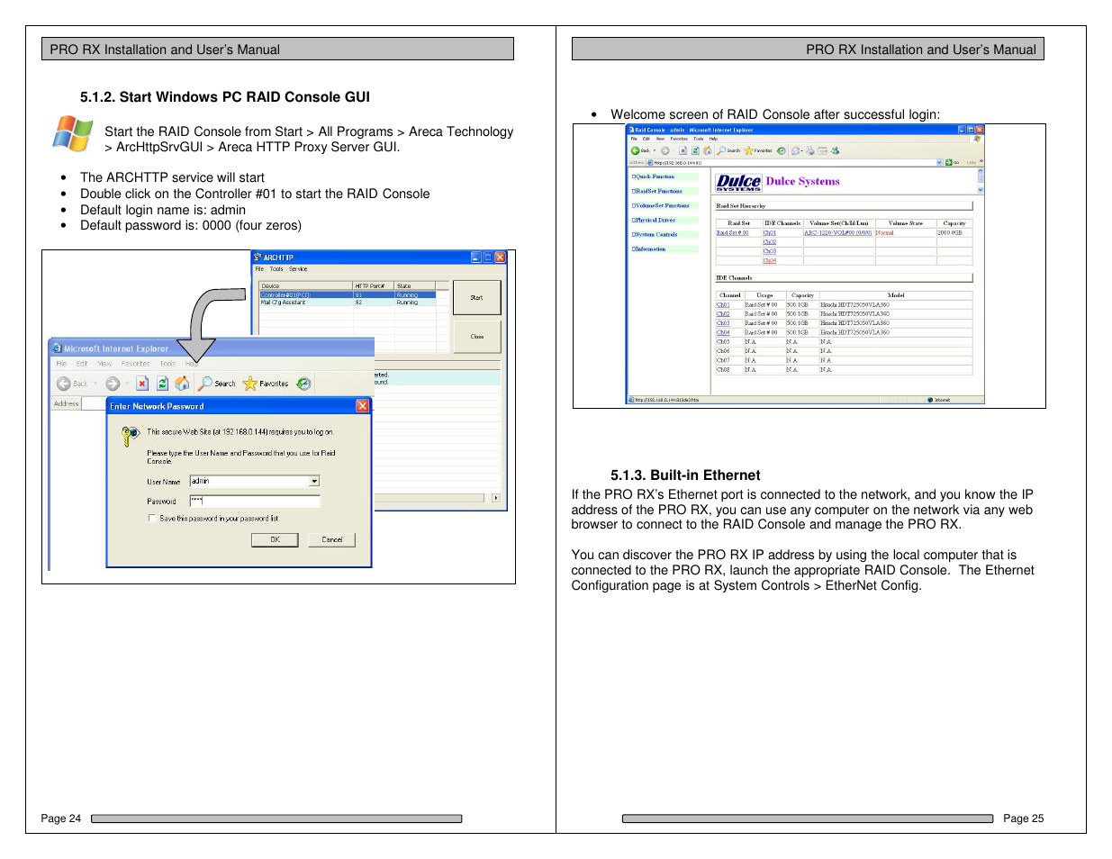Click the Forward arrow in the login browser toolbar
Screen dimensions: 1112x859
point(113,384)
